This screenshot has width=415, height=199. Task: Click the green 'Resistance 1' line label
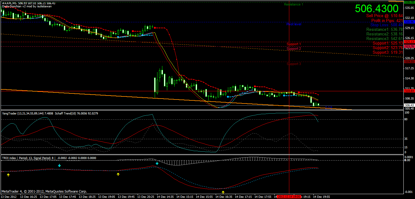click(x=294, y=4)
